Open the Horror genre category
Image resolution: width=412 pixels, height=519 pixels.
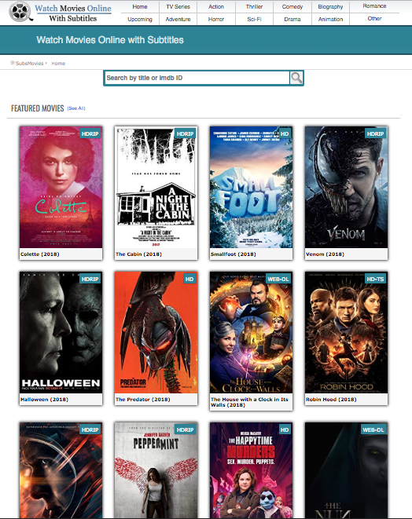(x=216, y=19)
